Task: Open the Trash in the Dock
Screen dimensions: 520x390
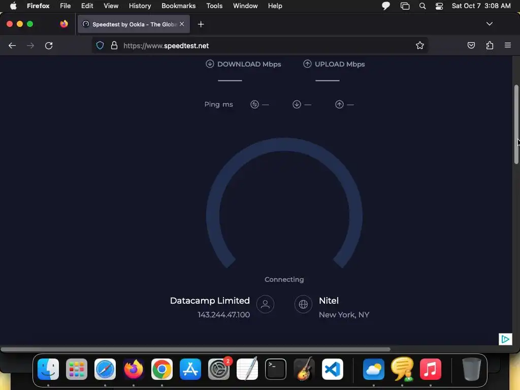Action: [471, 369]
